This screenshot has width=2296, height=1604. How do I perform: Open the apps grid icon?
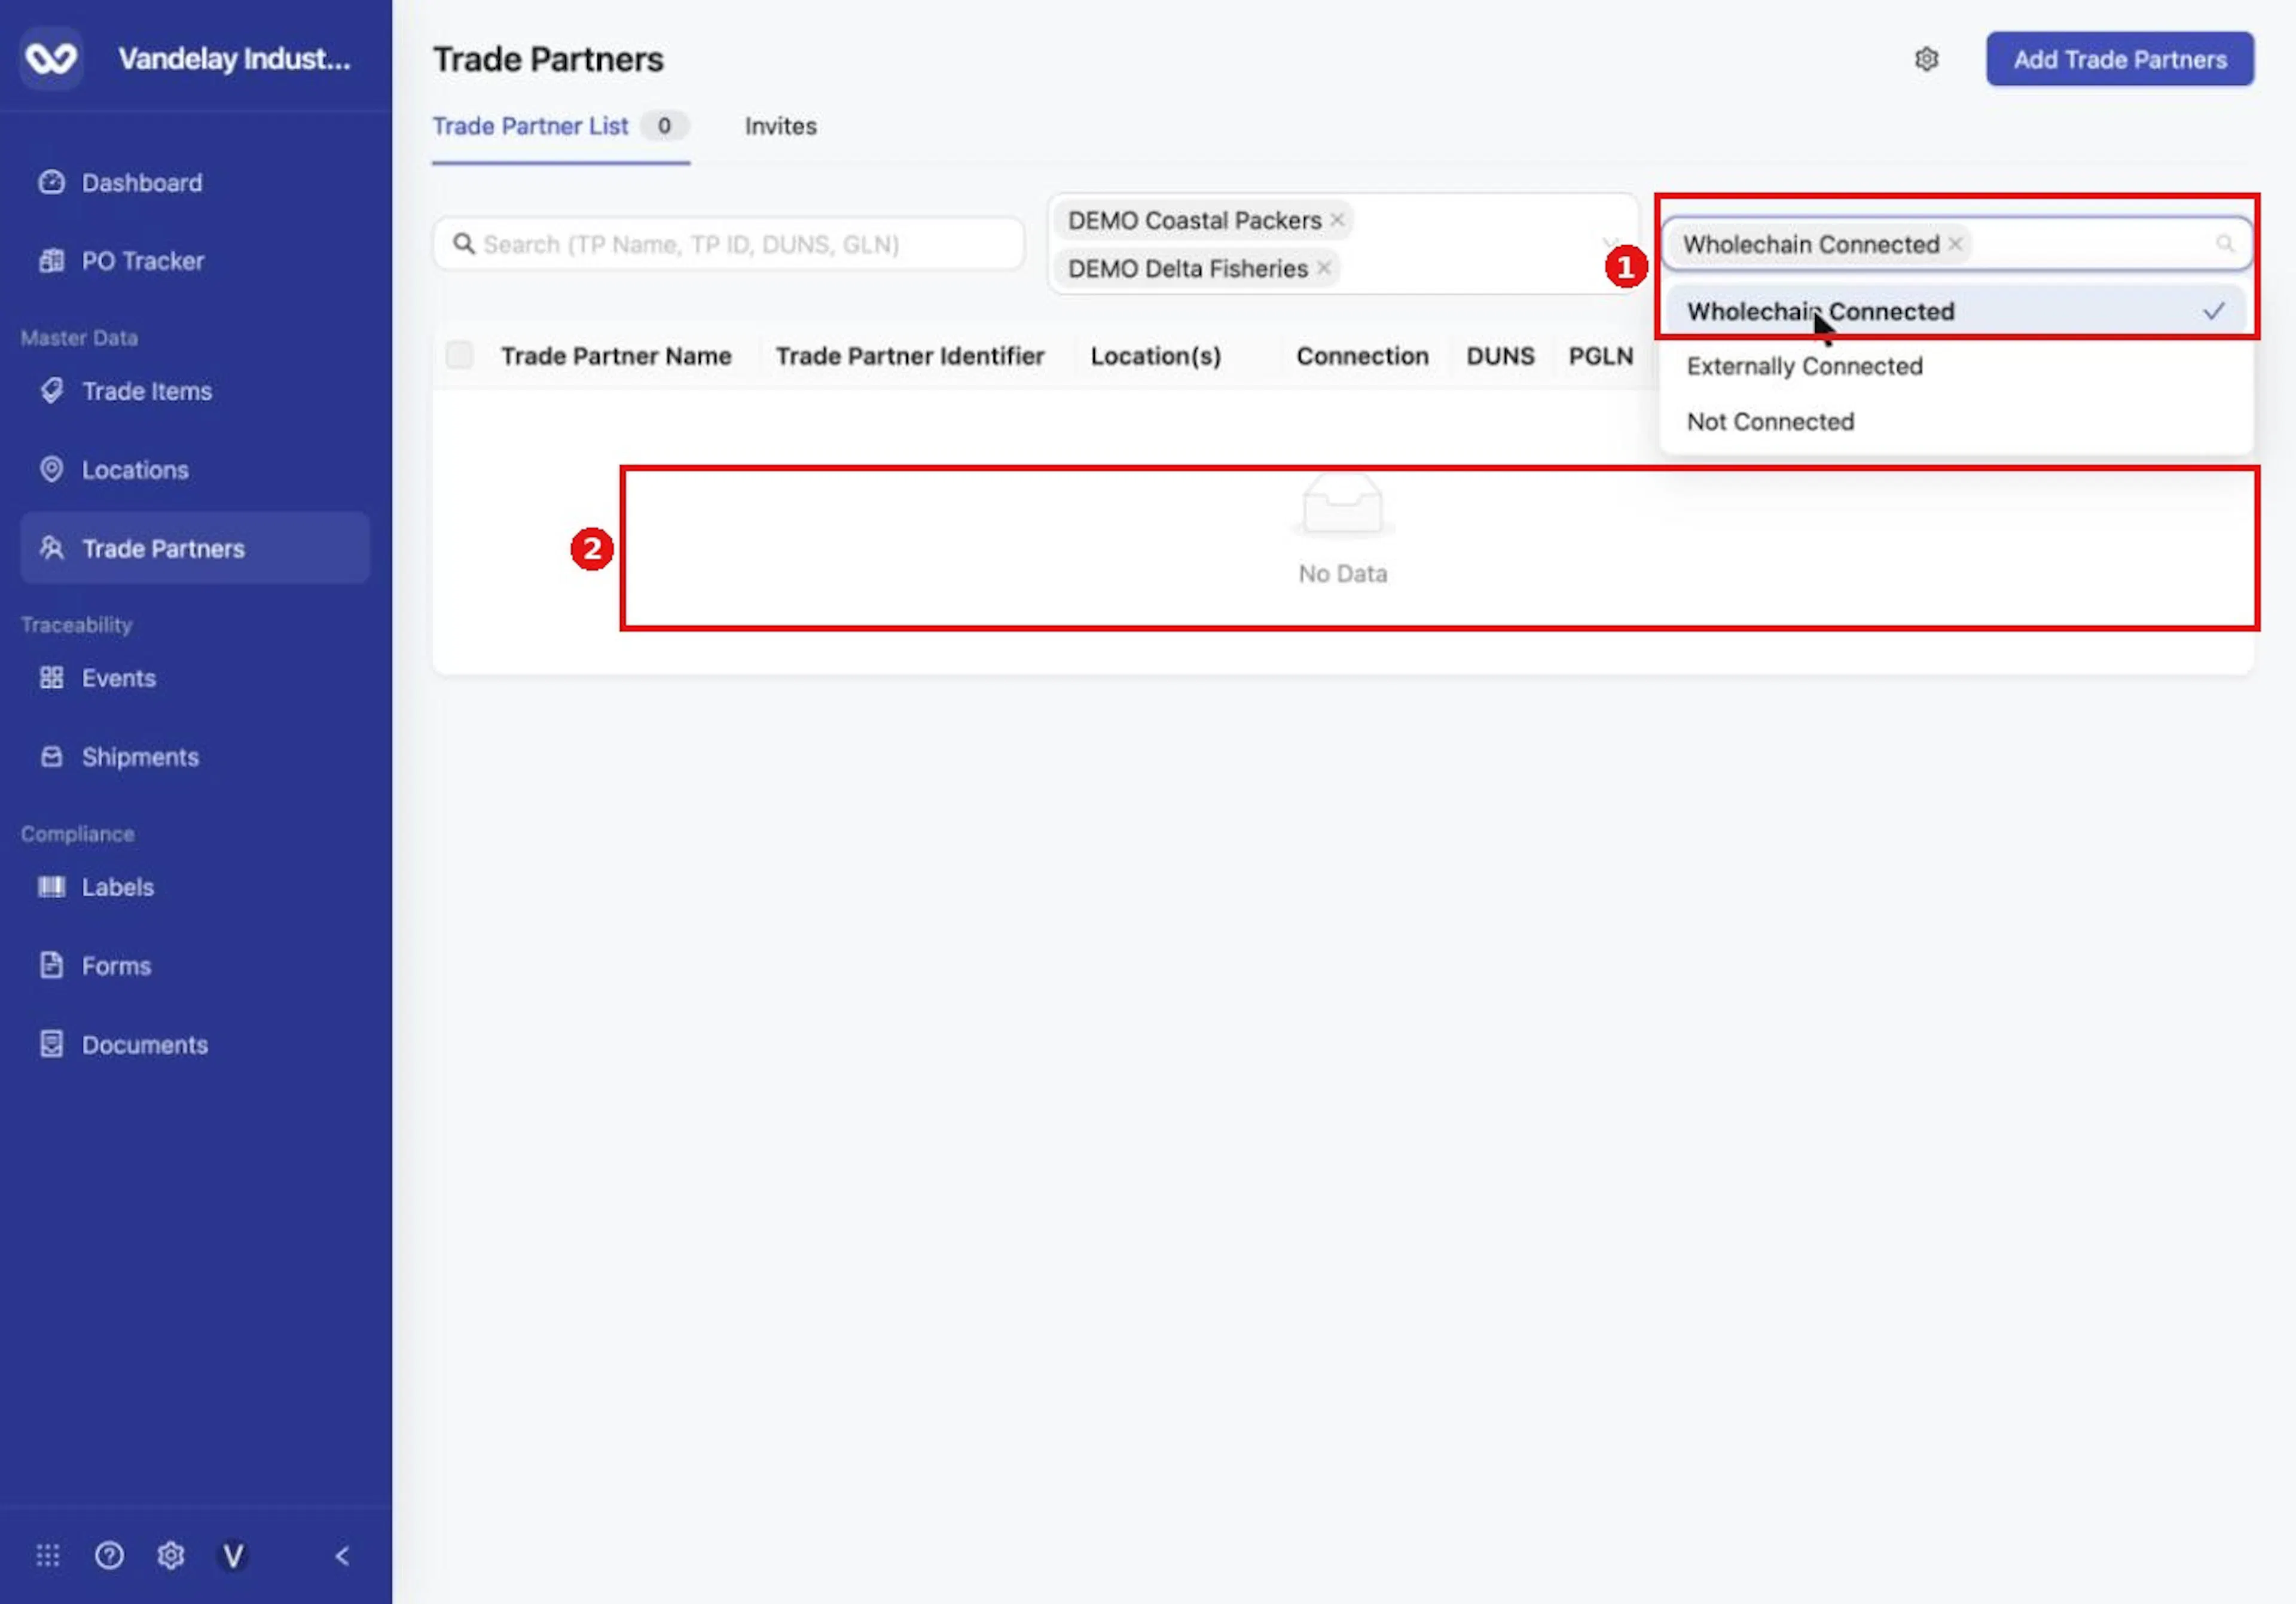coord(48,1555)
